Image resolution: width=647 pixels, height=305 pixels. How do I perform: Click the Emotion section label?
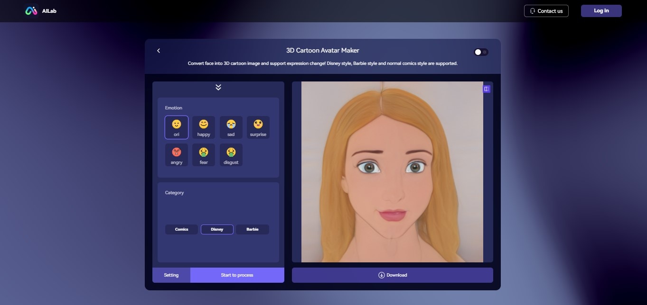[174, 108]
